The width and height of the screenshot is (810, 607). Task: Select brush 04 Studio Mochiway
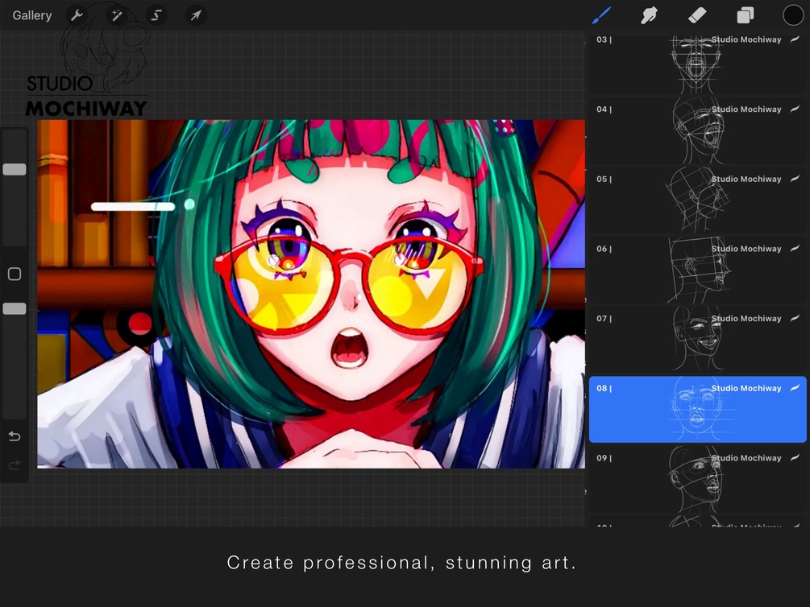tap(697, 130)
